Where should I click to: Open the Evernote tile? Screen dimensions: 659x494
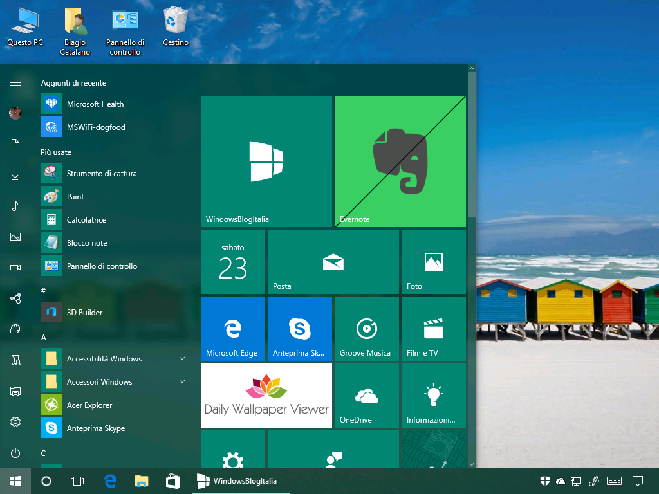[400, 161]
